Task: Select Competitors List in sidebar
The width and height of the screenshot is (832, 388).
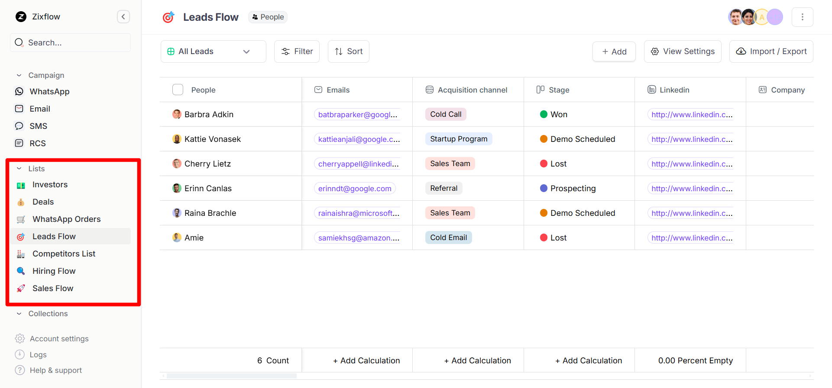Action: click(x=64, y=254)
